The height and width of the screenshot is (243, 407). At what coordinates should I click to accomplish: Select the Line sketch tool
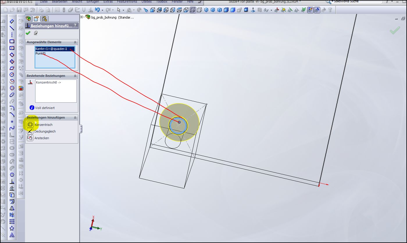pyautogui.click(x=12, y=28)
